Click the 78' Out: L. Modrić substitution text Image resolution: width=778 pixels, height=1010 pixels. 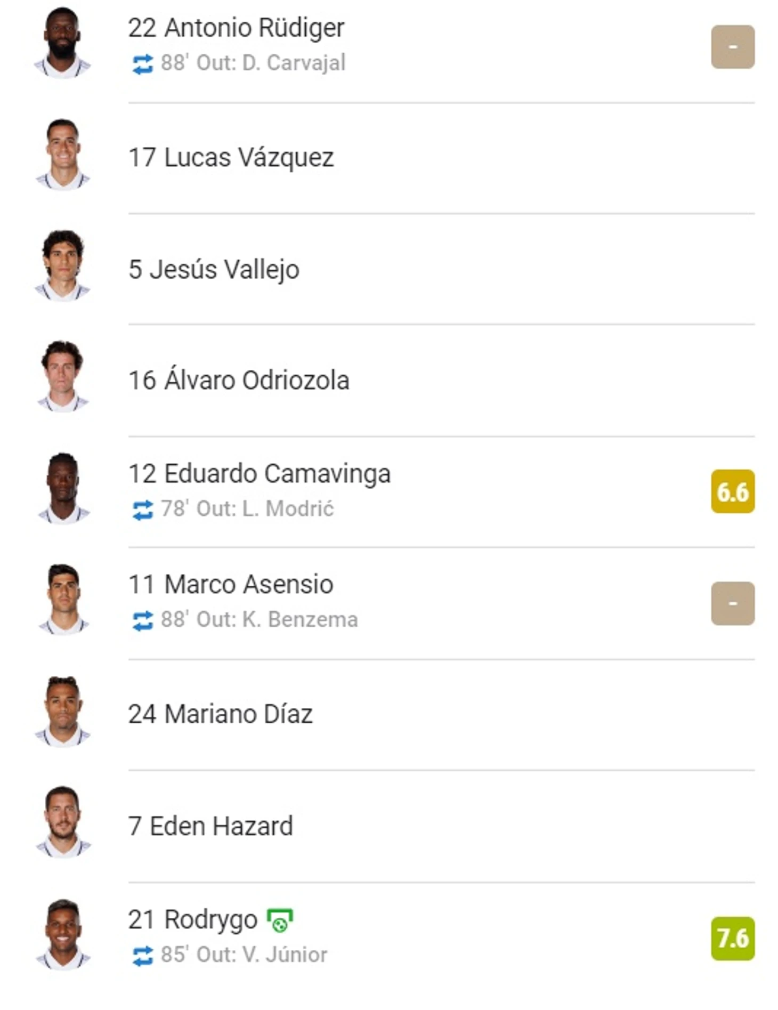point(247,509)
